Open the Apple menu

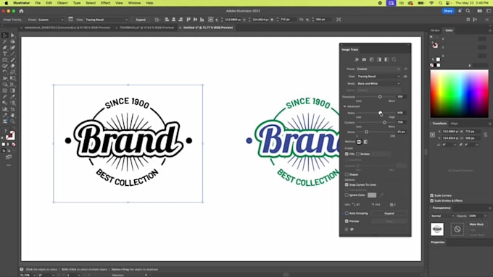[6, 3]
